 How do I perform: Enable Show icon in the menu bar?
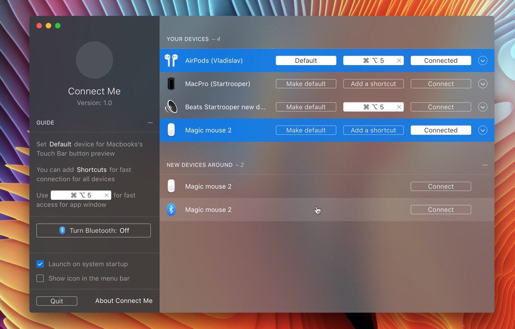click(x=40, y=278)
